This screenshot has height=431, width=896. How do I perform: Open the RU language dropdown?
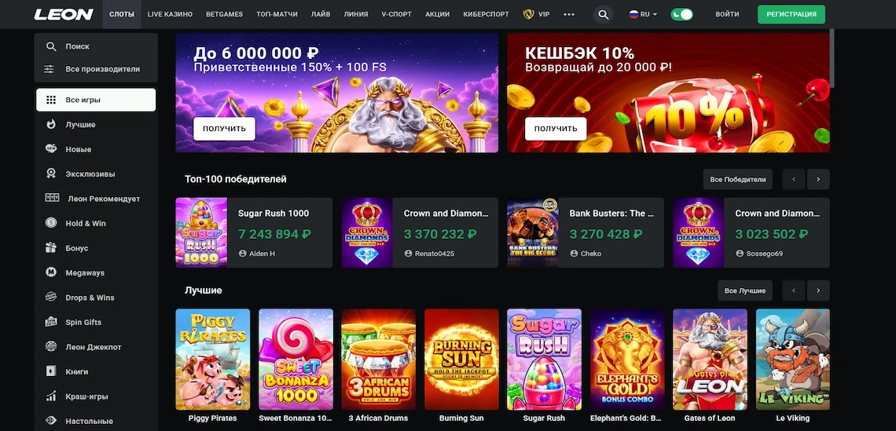[643, 14]
